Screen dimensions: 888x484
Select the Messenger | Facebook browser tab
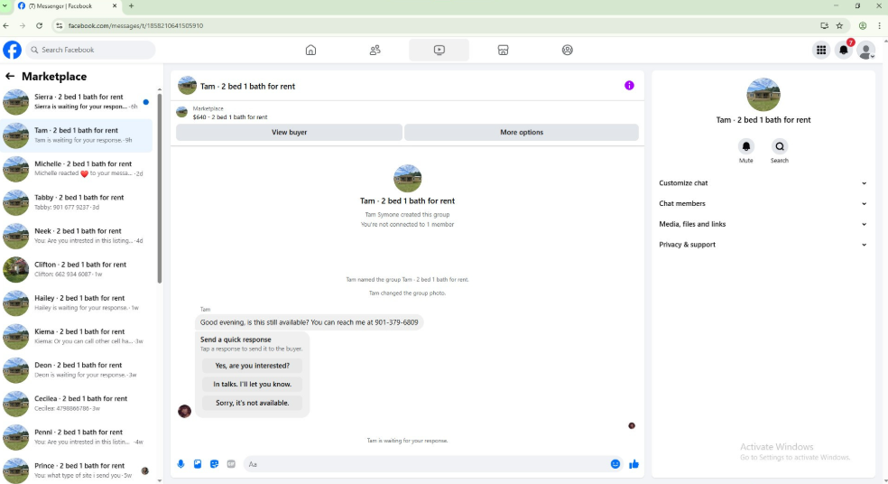pyautogui.click(x=67, y=5)
